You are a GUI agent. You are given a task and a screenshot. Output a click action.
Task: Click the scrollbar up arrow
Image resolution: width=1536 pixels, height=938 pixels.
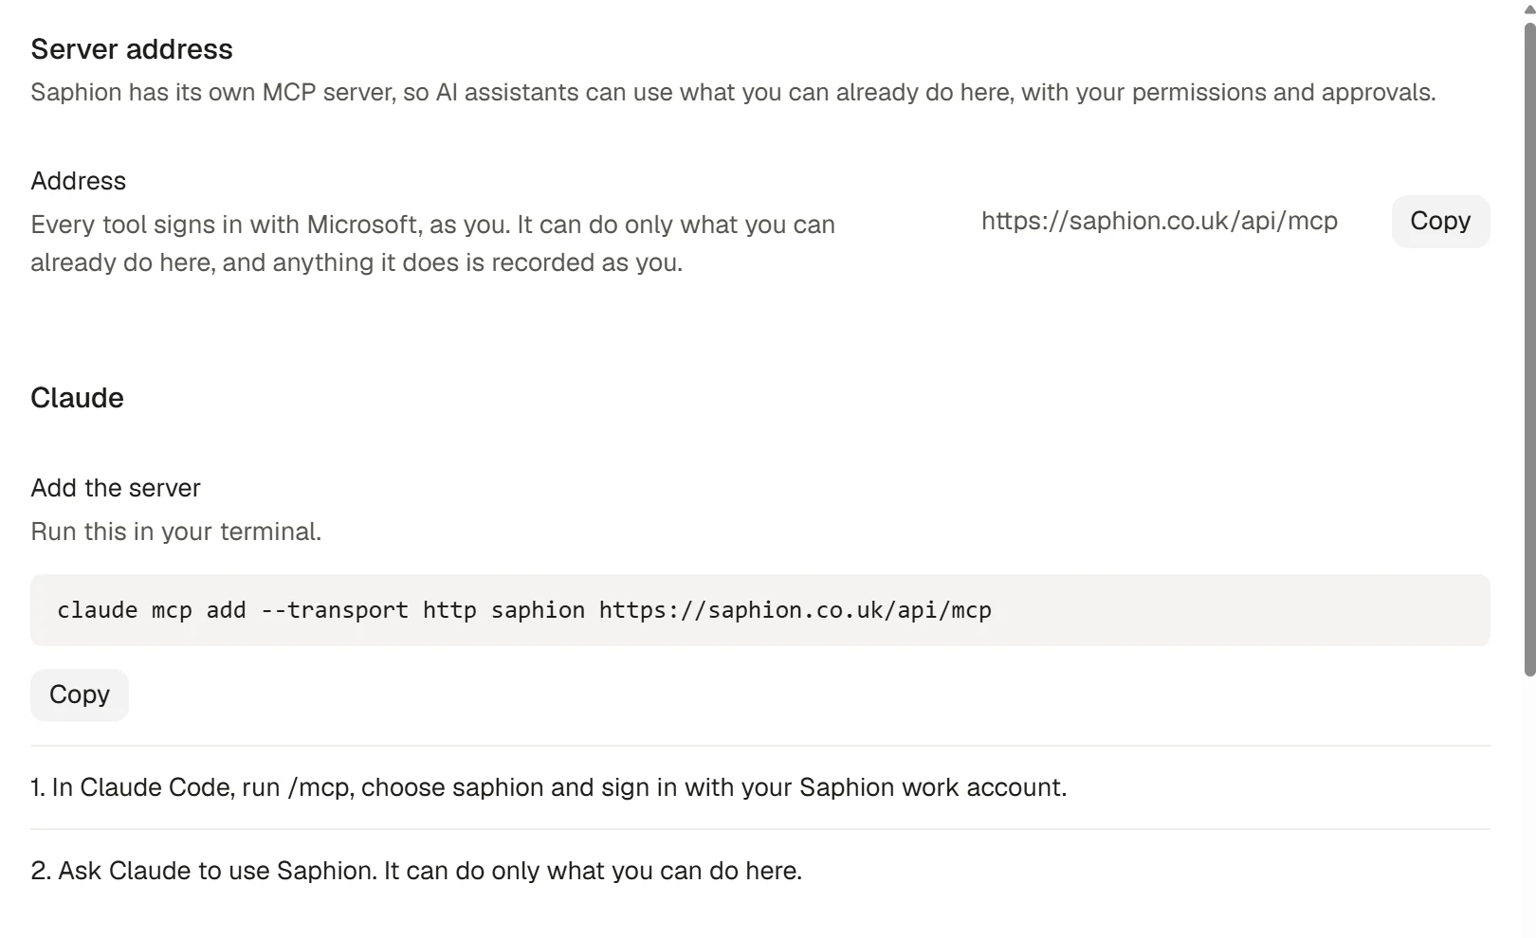coord(1529,9)
